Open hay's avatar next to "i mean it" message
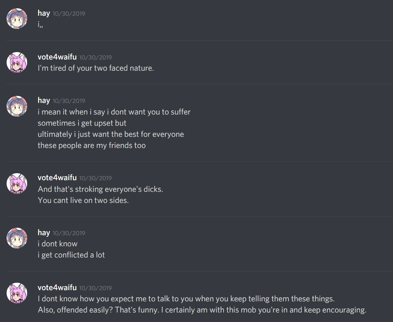The height and width of the screenshot is (322, 393). pos(17,106)
